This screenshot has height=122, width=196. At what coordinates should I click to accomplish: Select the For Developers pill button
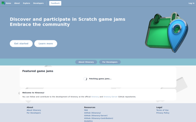(x=110, y=62)
